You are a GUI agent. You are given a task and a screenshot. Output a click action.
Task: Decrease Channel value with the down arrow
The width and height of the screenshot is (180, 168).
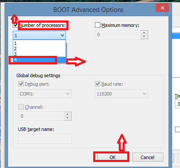point(68,118)
